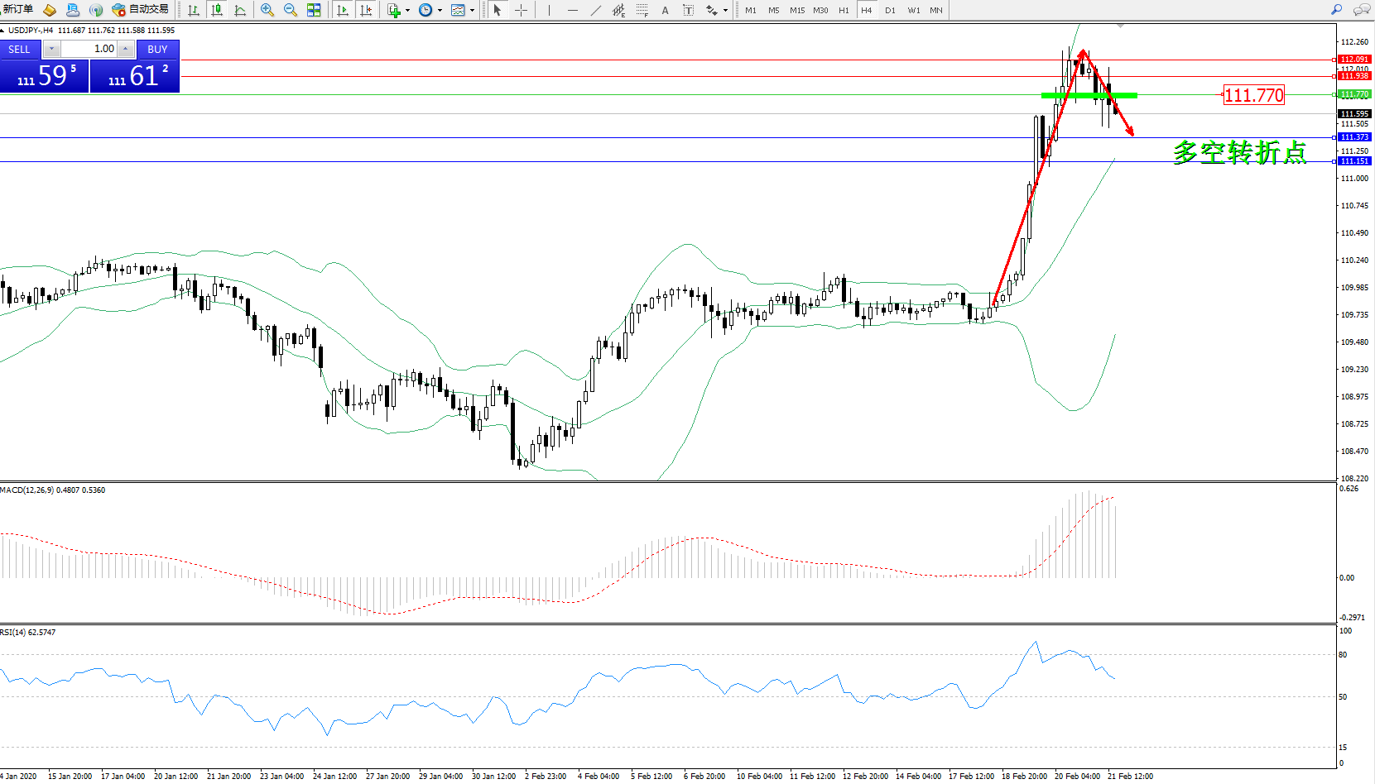Switch to candlestick chart mode
The width and height of the screenshot is (1375, 784).
[x=217, y=10]
